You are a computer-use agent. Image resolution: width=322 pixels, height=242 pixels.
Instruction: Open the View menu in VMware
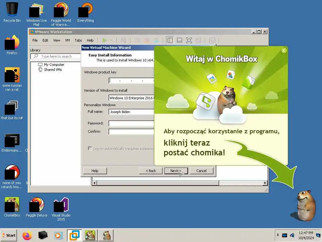(57, 40)
